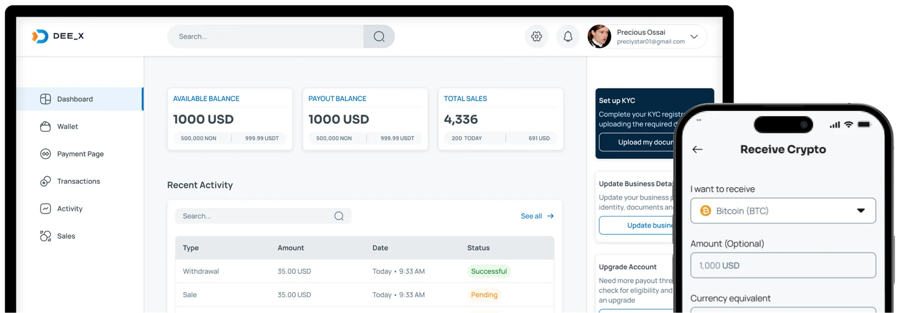
Task: Click the Upgrade Account heading
Action: [628, 267]
